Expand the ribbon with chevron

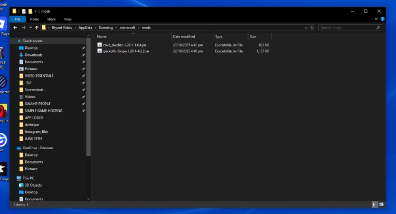point(376,19)
